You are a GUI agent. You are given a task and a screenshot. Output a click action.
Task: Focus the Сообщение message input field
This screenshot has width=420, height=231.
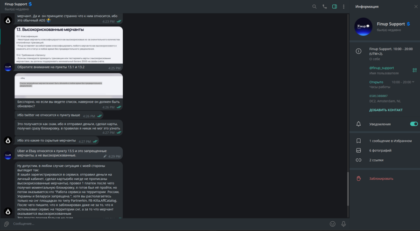pos(169,224)
